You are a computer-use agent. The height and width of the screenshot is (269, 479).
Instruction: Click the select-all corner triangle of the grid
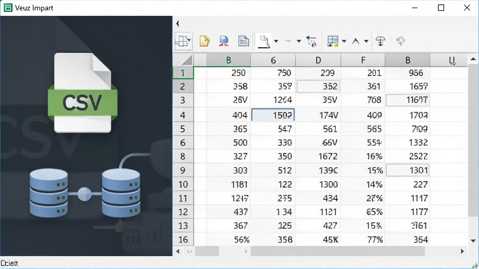[187, 60]
